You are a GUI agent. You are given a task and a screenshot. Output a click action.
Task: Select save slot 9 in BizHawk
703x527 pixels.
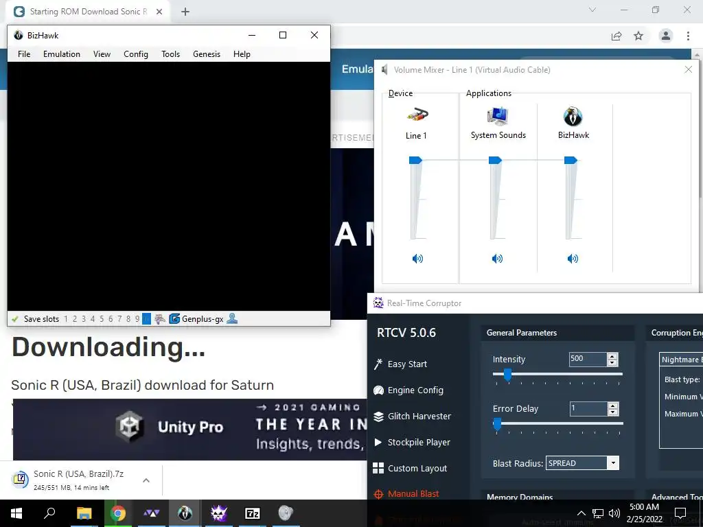point(137,319)
